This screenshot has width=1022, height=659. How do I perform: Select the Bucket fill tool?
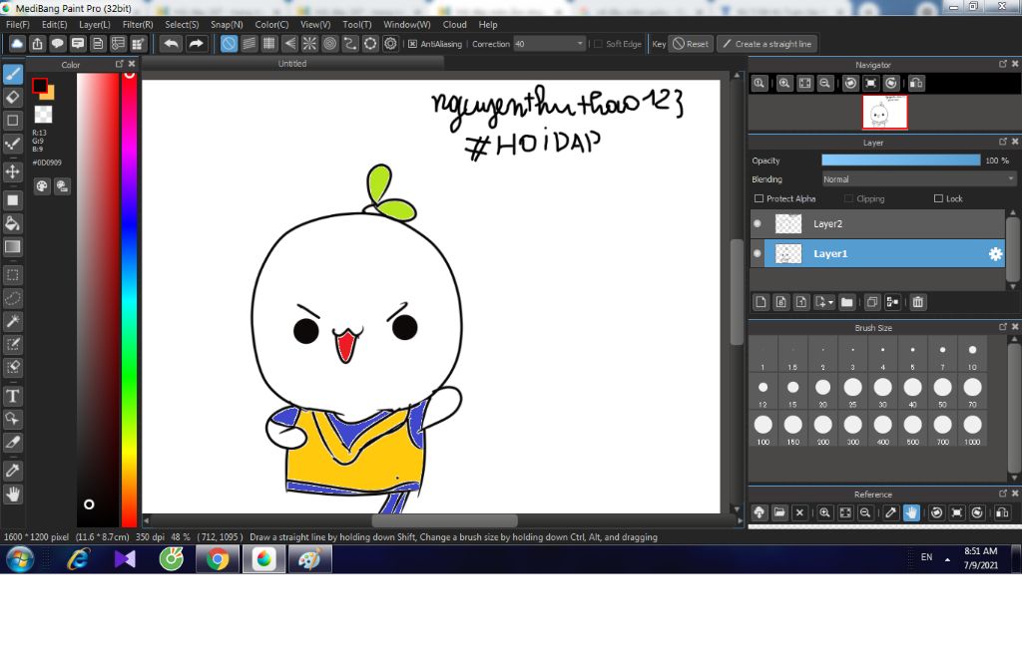click(x=13, y=223)
